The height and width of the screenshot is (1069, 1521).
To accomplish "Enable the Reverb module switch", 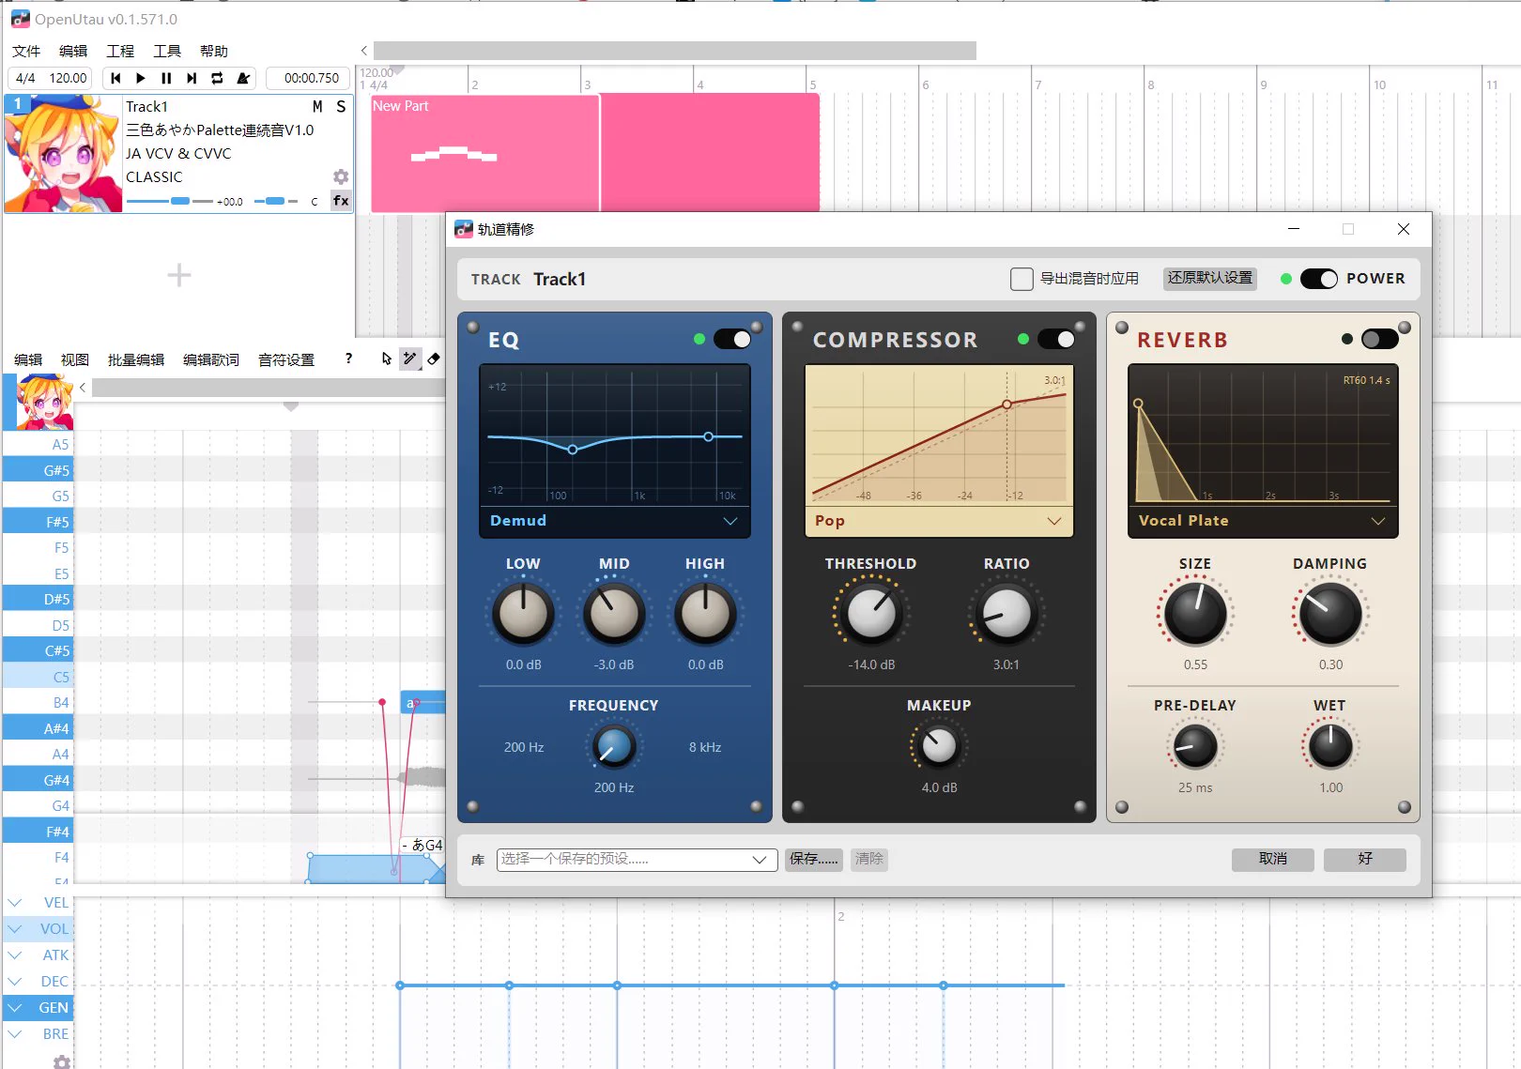I will (1379, 339).
